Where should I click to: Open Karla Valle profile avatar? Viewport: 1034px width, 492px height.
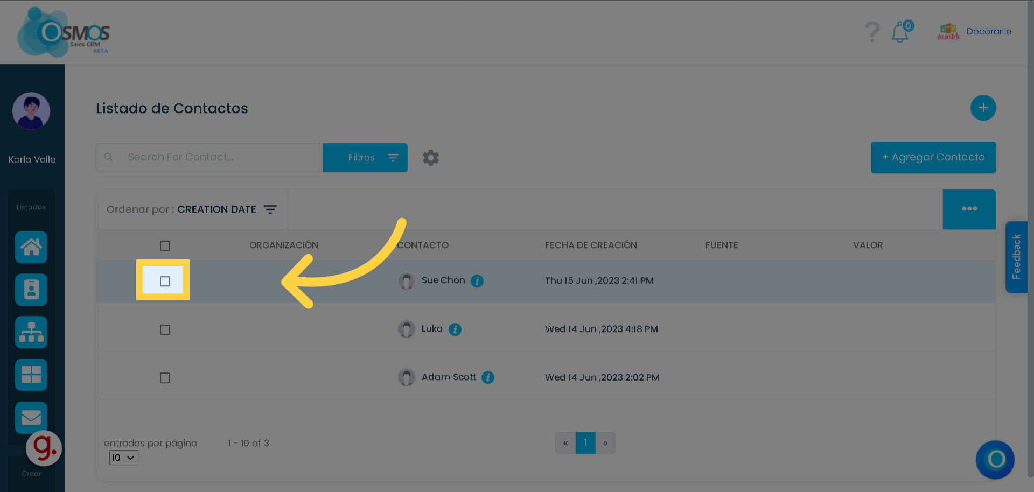coord(31,111)
